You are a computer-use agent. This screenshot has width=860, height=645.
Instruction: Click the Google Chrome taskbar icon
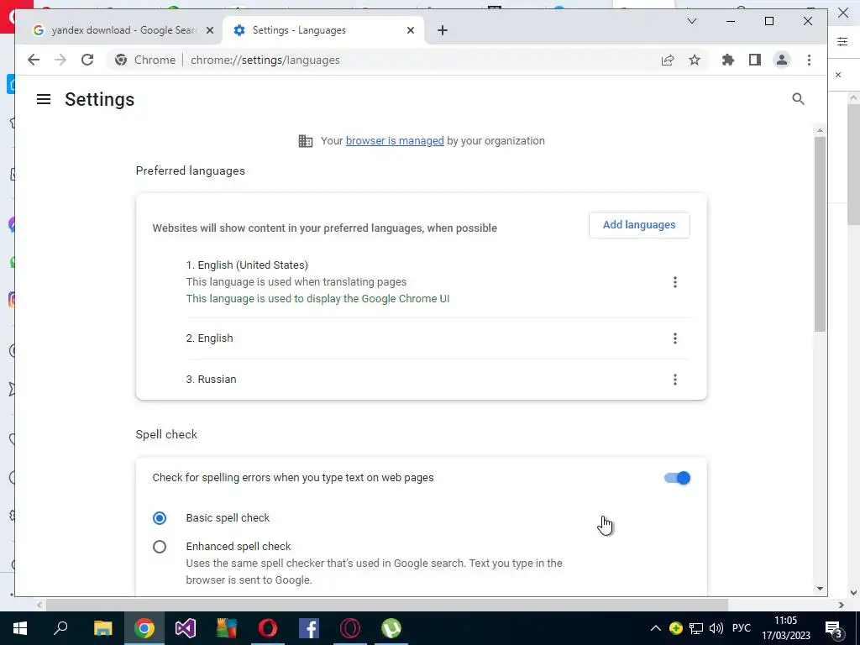(144, 628)
